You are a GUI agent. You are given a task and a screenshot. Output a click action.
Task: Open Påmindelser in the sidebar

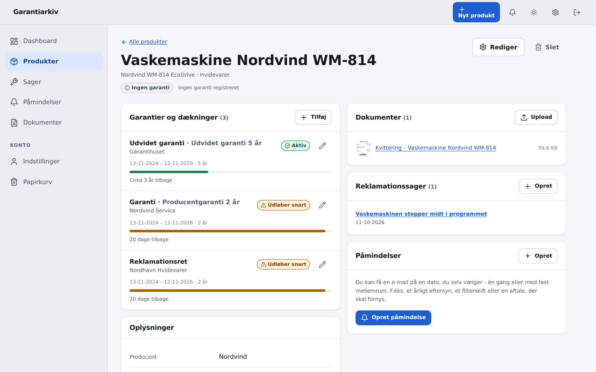54,102
